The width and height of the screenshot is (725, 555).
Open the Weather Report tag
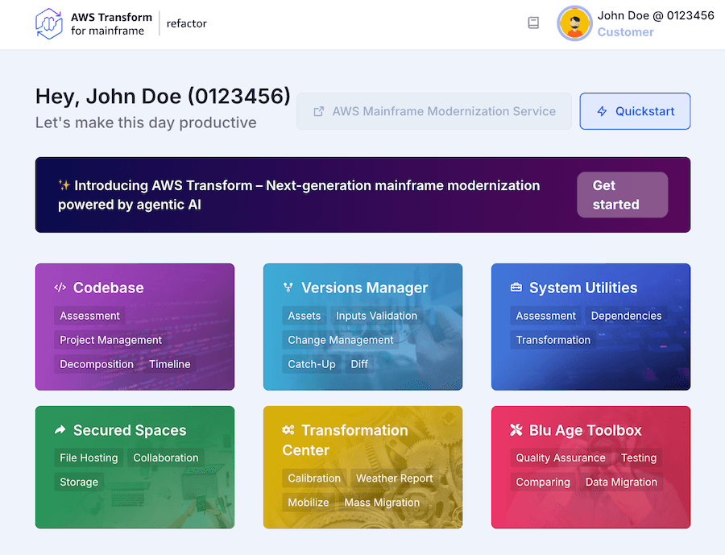click(x=395, y=478)
